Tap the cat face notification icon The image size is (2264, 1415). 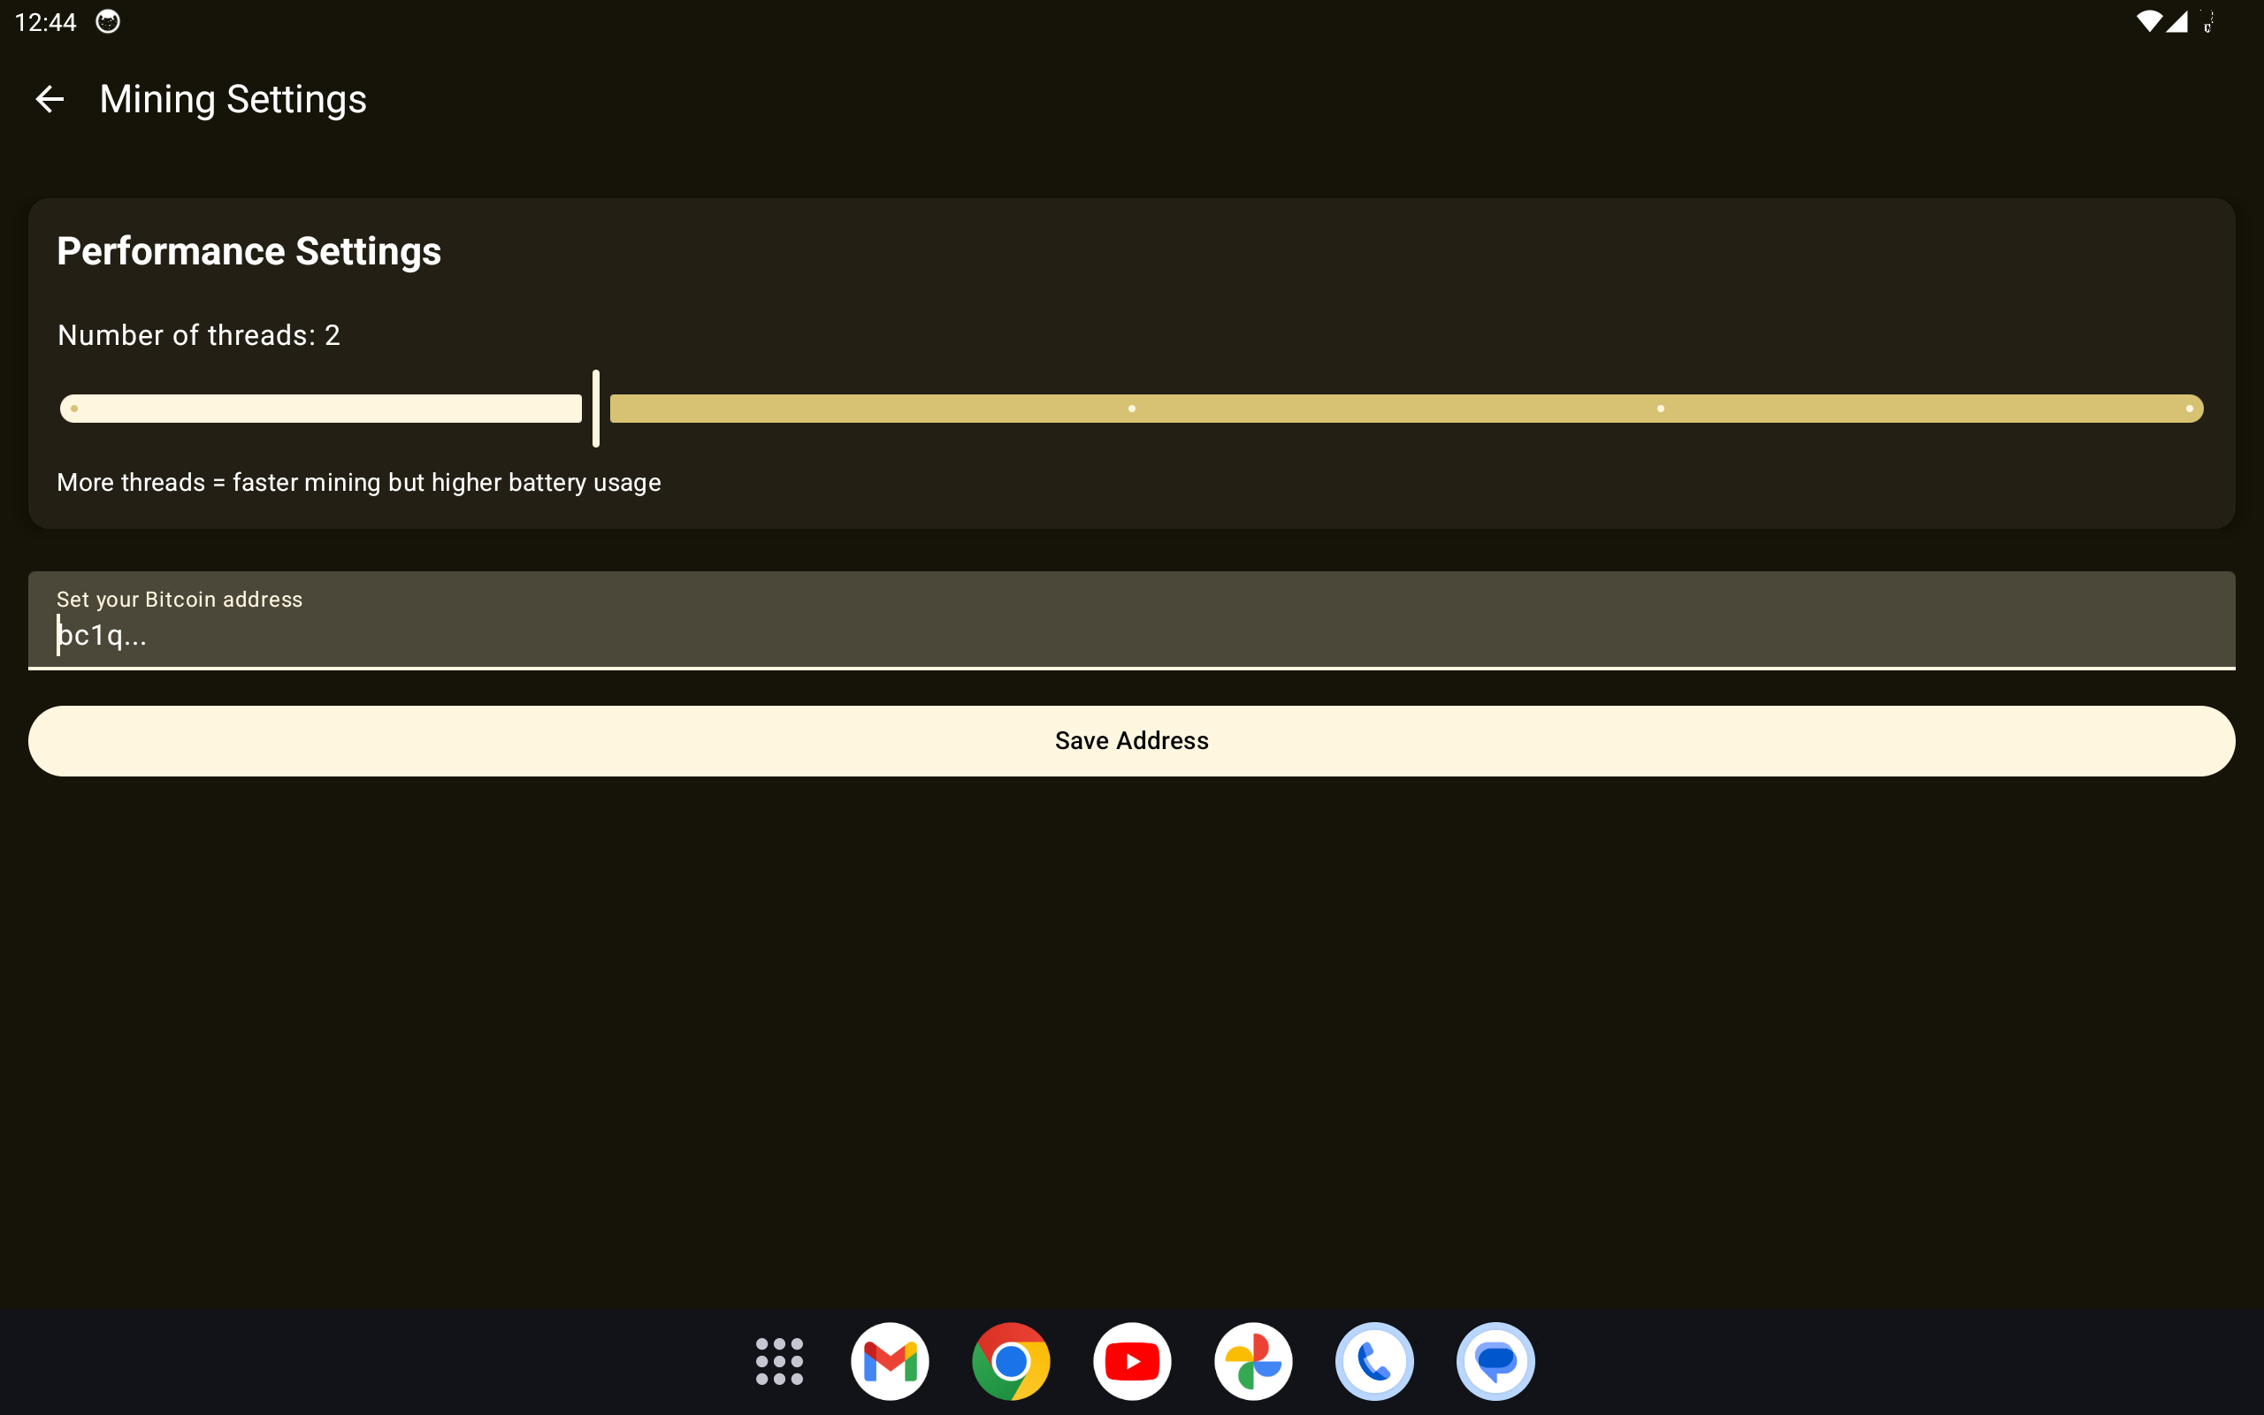tap(109, 21)
